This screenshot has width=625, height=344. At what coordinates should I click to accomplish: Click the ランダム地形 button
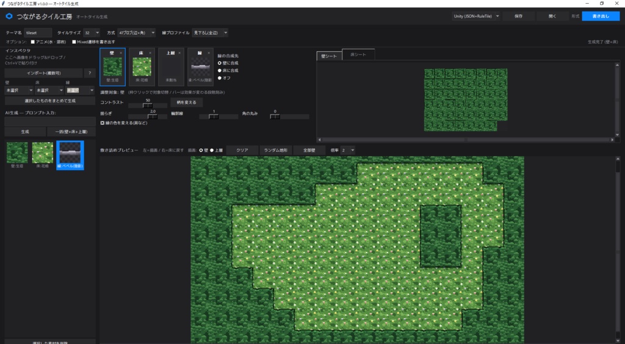click(275, 151)
